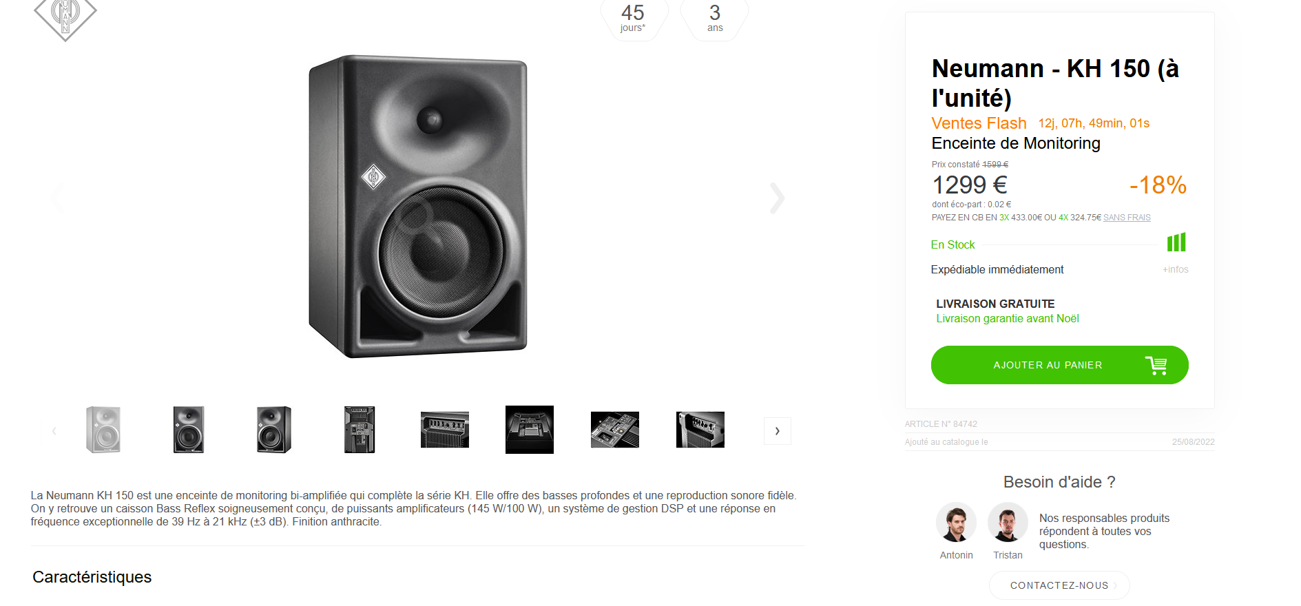Go to previous main product image
The image size is (1301, 606).
(x=58, y=198)
